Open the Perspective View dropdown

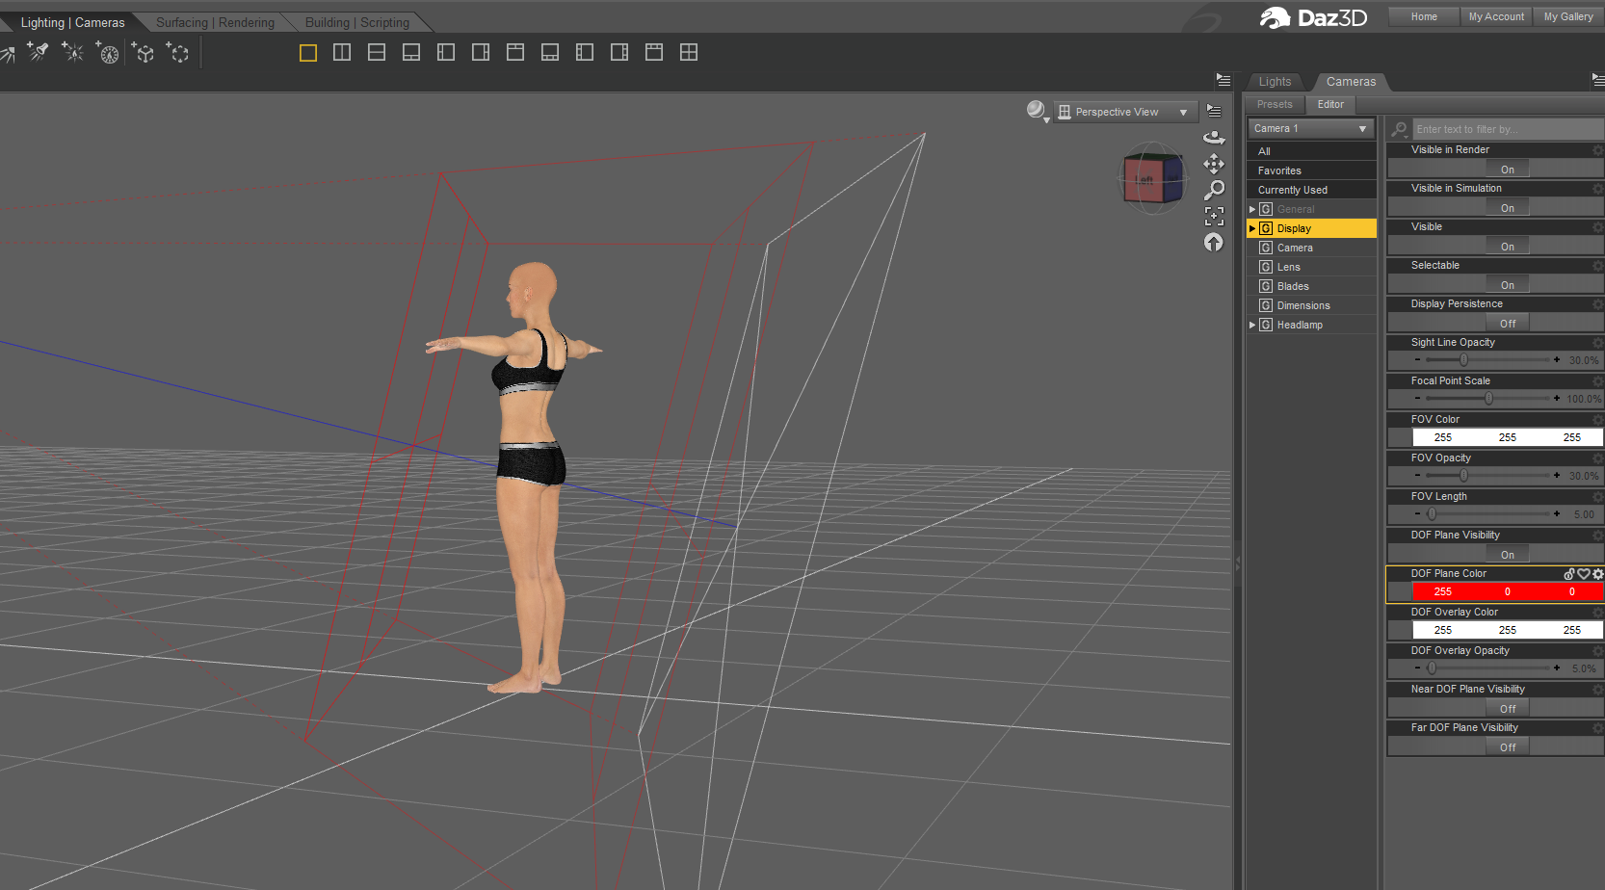tap(1124, 113)
